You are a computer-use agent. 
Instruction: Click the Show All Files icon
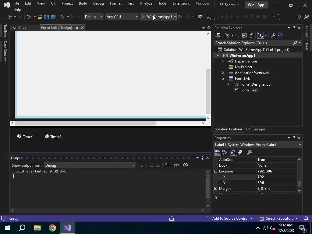[x=251, y=35]
